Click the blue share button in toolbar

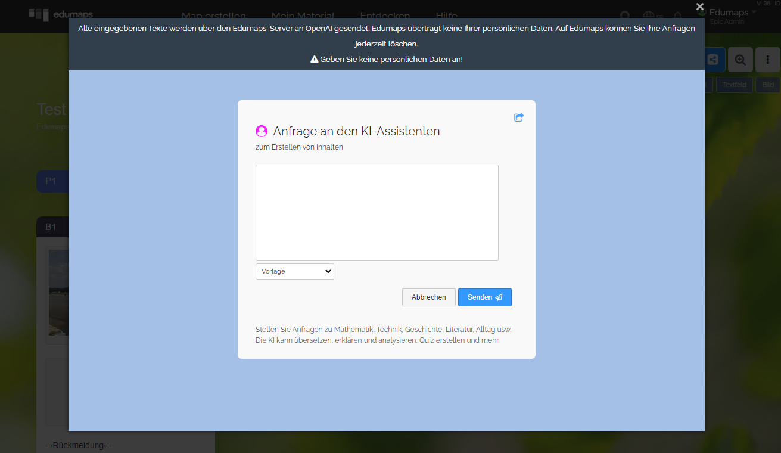click(714, 60)
